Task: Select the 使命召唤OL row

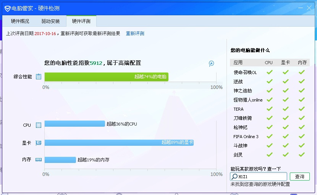Action: 270,73
